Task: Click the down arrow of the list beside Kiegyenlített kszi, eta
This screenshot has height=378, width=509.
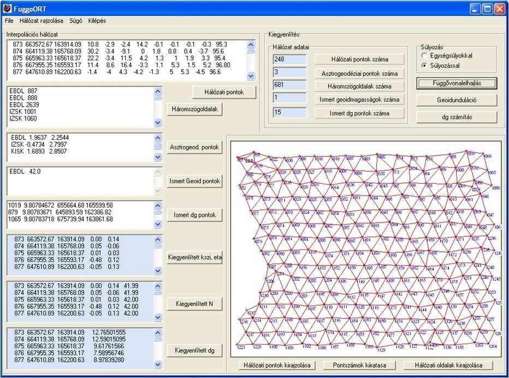Action: click(x=158, y=271)
